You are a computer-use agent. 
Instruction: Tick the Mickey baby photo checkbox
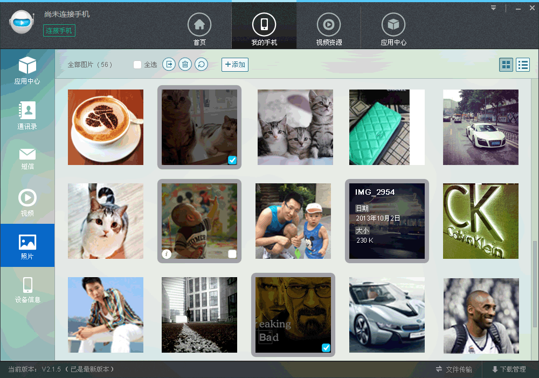(232, 254)
